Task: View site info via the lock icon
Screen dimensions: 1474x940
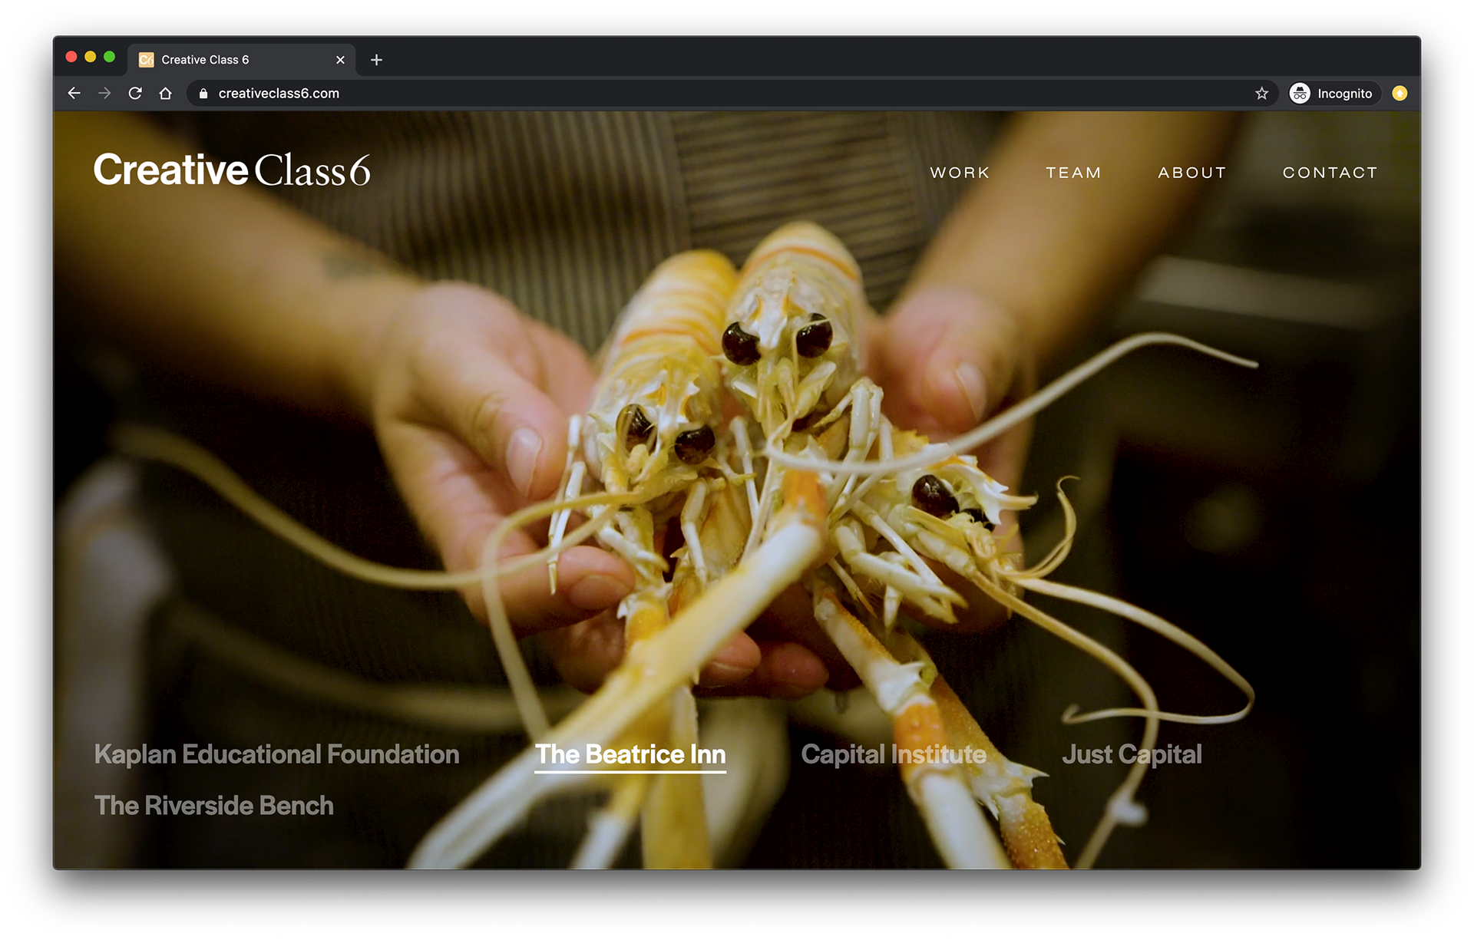Action: click(x=203, y=93)
